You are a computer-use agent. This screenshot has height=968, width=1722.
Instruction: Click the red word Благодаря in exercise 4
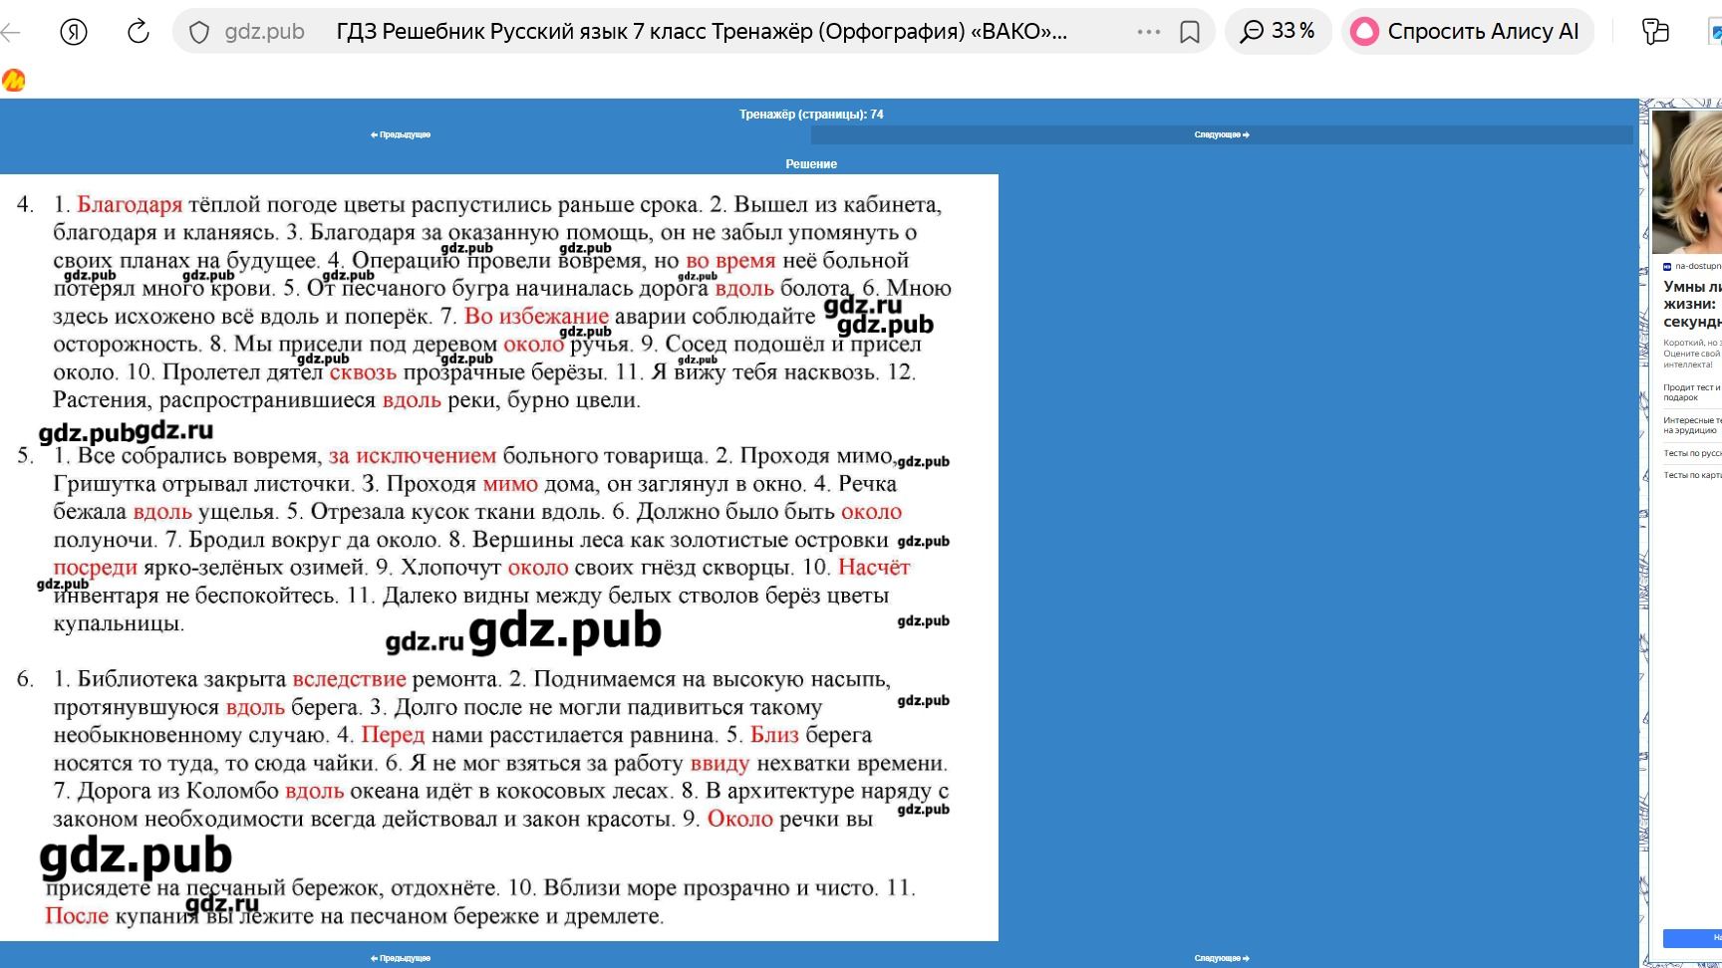click(x=130, y=204)
